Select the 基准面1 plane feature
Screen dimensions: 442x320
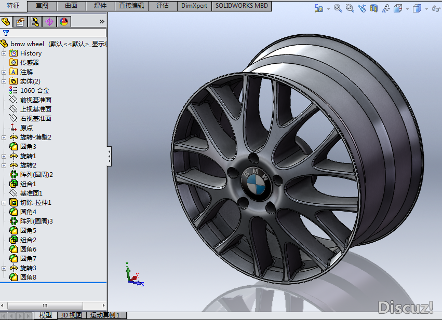point(31,193)
